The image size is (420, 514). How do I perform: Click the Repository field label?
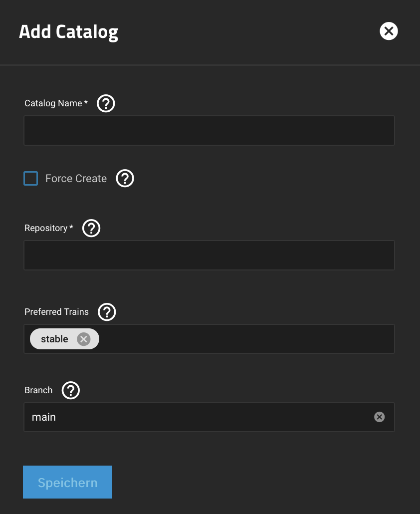tap(46, 228)
